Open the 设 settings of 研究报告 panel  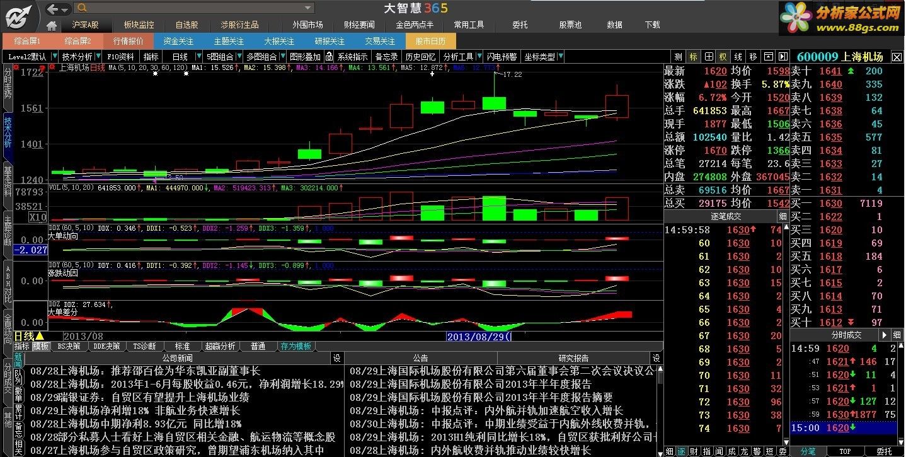pyautogui.click(x=657, y=358)
